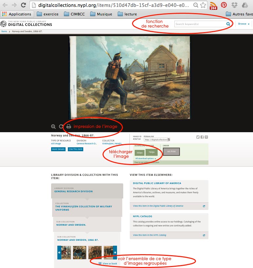This screenshot has width=253, height=268.
Task: Show next thumbnails with the right carousel arrow
Action: point(115,253)
